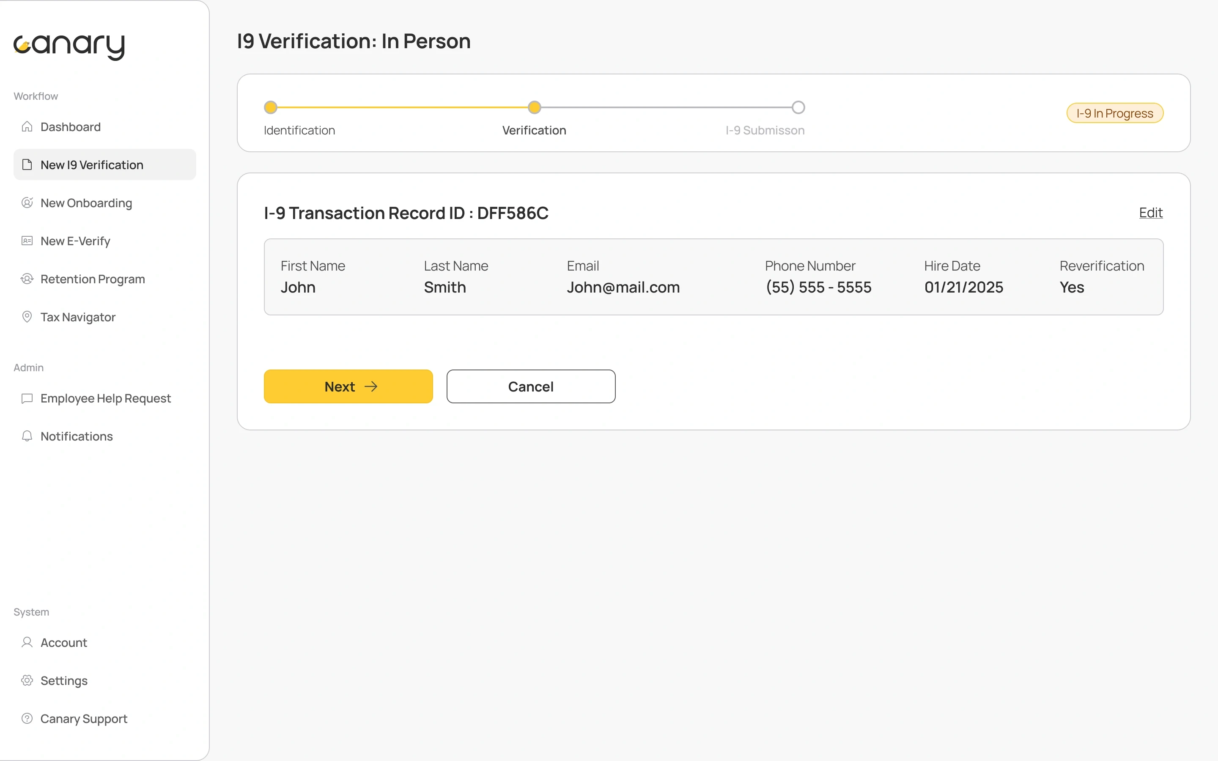Click the I-9 Submission step circle
The height and width of the screenshot is (761, 1218).
[x=798, y=107]
